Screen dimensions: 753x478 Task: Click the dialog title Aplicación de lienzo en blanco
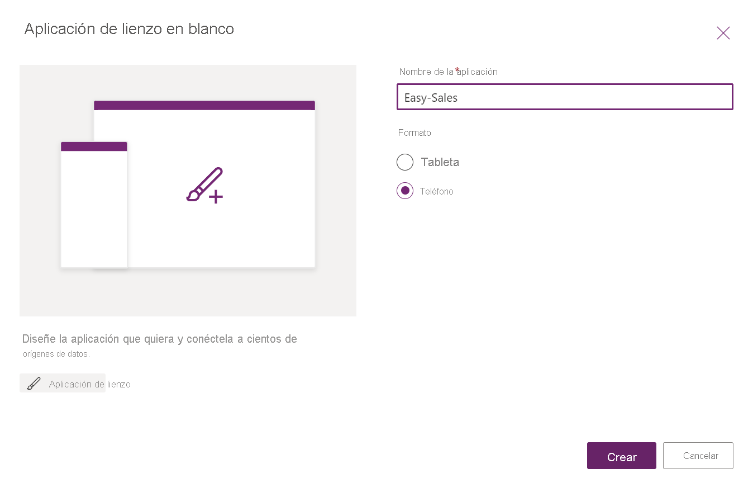coord(129,29)
